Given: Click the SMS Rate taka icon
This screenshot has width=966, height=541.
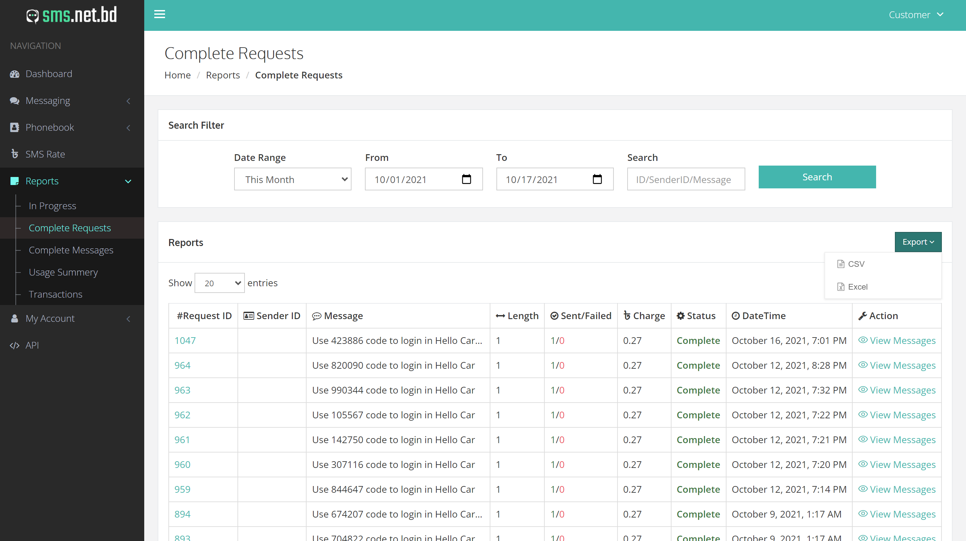Looking at the screenshot, I should pyautogui.click(x=15, y=154).
